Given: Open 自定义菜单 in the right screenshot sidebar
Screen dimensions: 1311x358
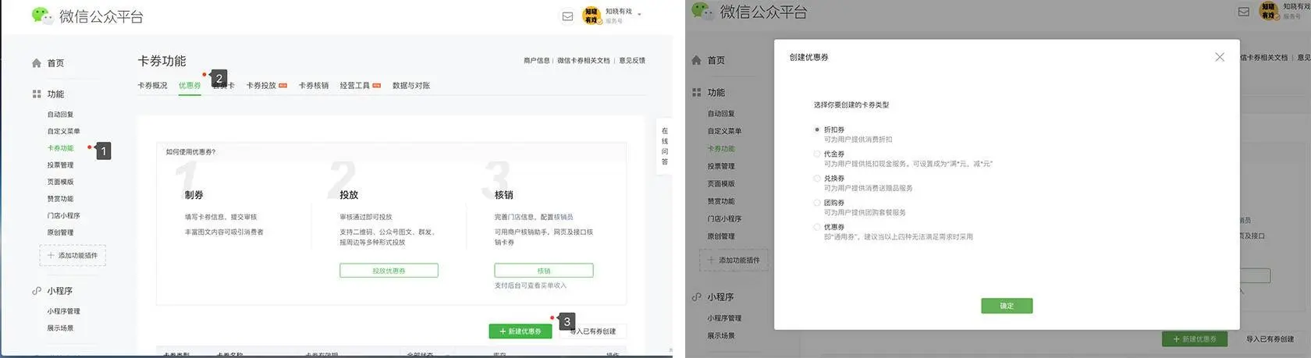Looking at the screenshot, I should tap(725, 131).
